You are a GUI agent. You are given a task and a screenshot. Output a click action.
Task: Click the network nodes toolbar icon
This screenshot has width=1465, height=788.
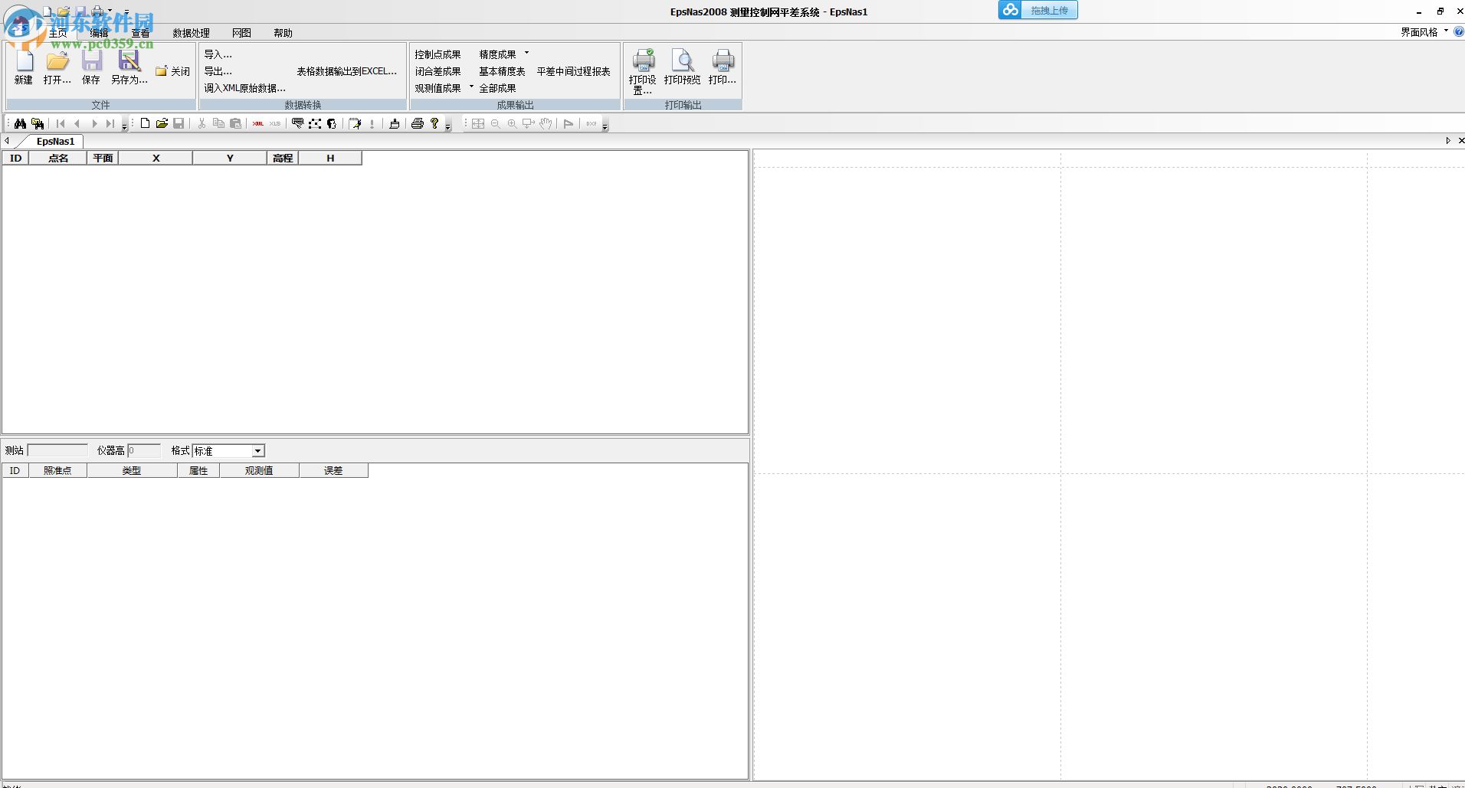(315, 123)
